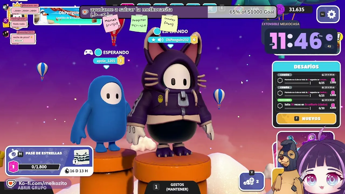This screenshot has height=194, width=345.
Task: Click the progress bar of Salta 30 veces
Action: tap(297, 108)
